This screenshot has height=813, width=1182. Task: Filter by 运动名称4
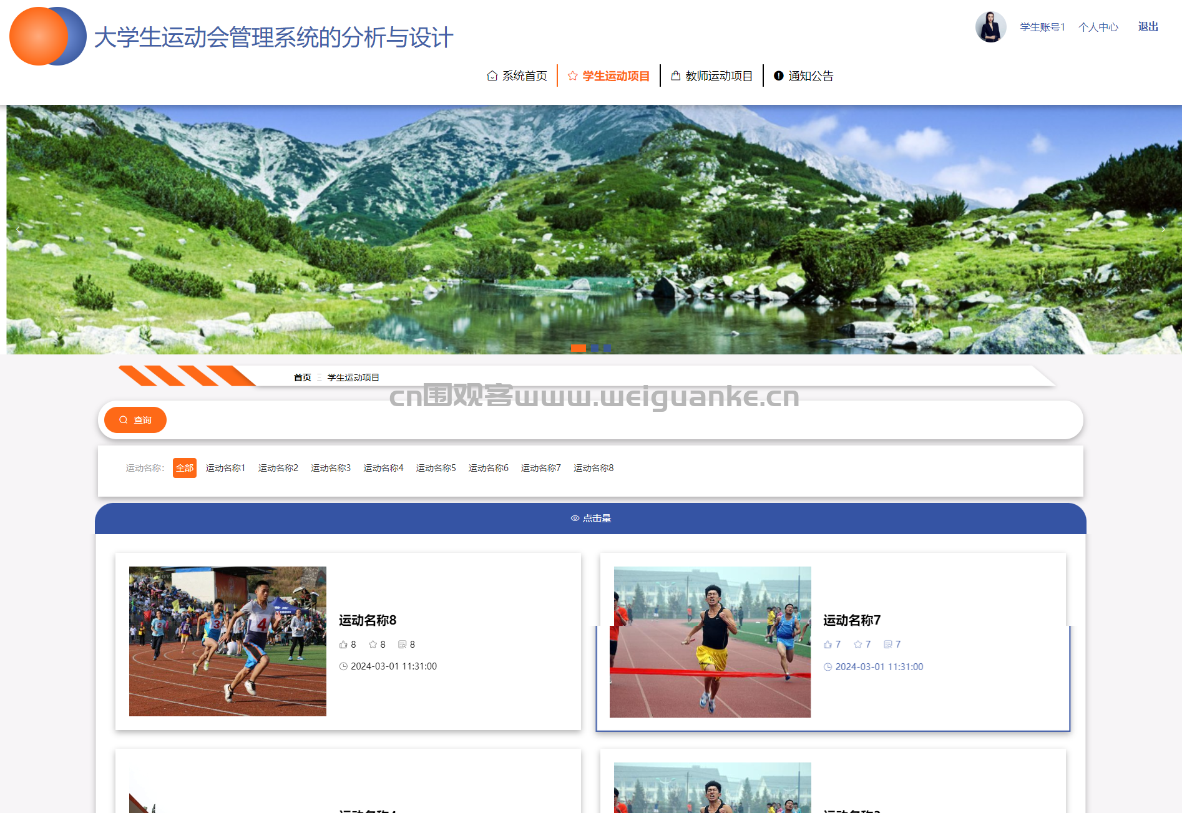384,468
